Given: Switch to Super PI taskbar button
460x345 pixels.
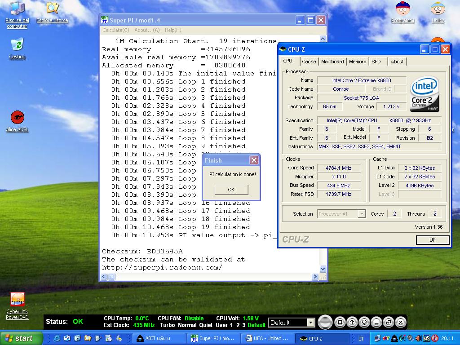Looking at the screenshot, I should pyautogui.click(x=213, y=338).
